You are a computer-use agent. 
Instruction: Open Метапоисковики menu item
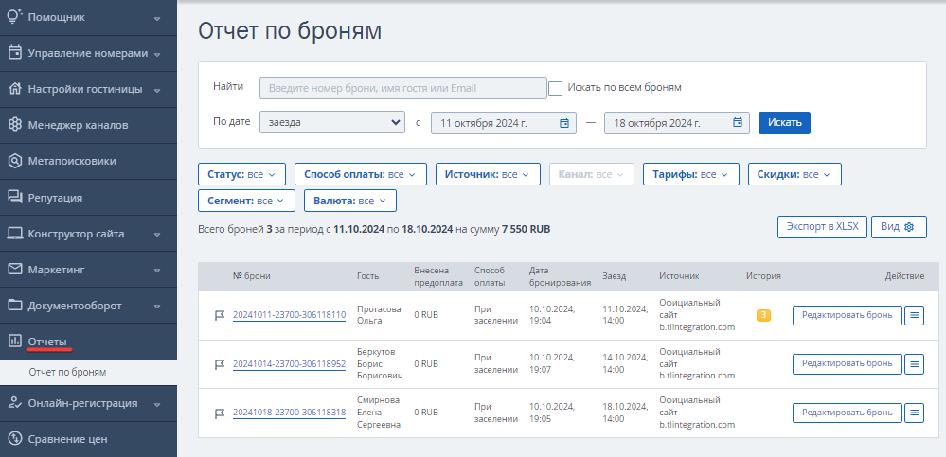(x=88, y=161)
